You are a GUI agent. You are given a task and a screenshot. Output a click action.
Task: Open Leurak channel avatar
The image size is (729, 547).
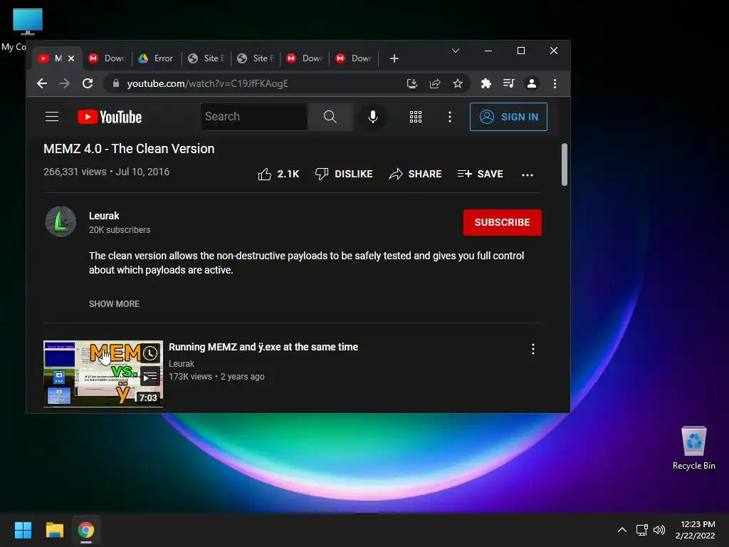61,222
